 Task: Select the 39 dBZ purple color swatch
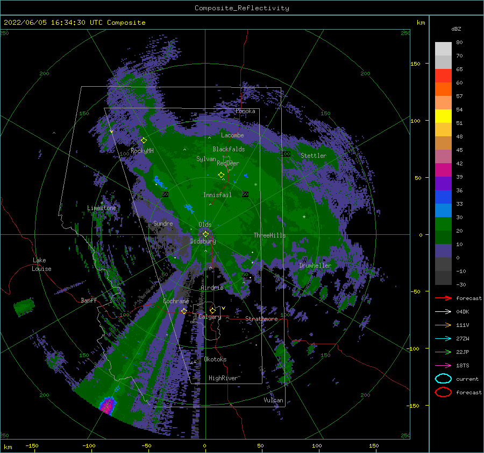(443, 183)
